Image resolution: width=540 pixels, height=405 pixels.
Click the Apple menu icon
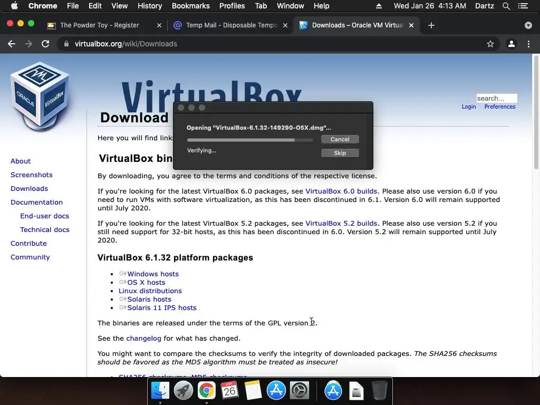tap(14, 6)
